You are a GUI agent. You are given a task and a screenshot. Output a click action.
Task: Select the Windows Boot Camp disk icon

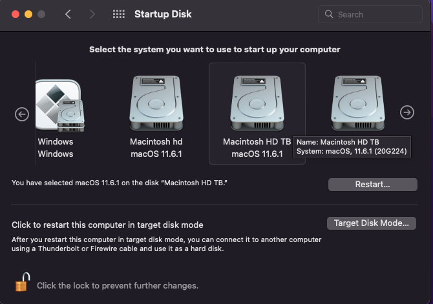(x=59, y=104)
